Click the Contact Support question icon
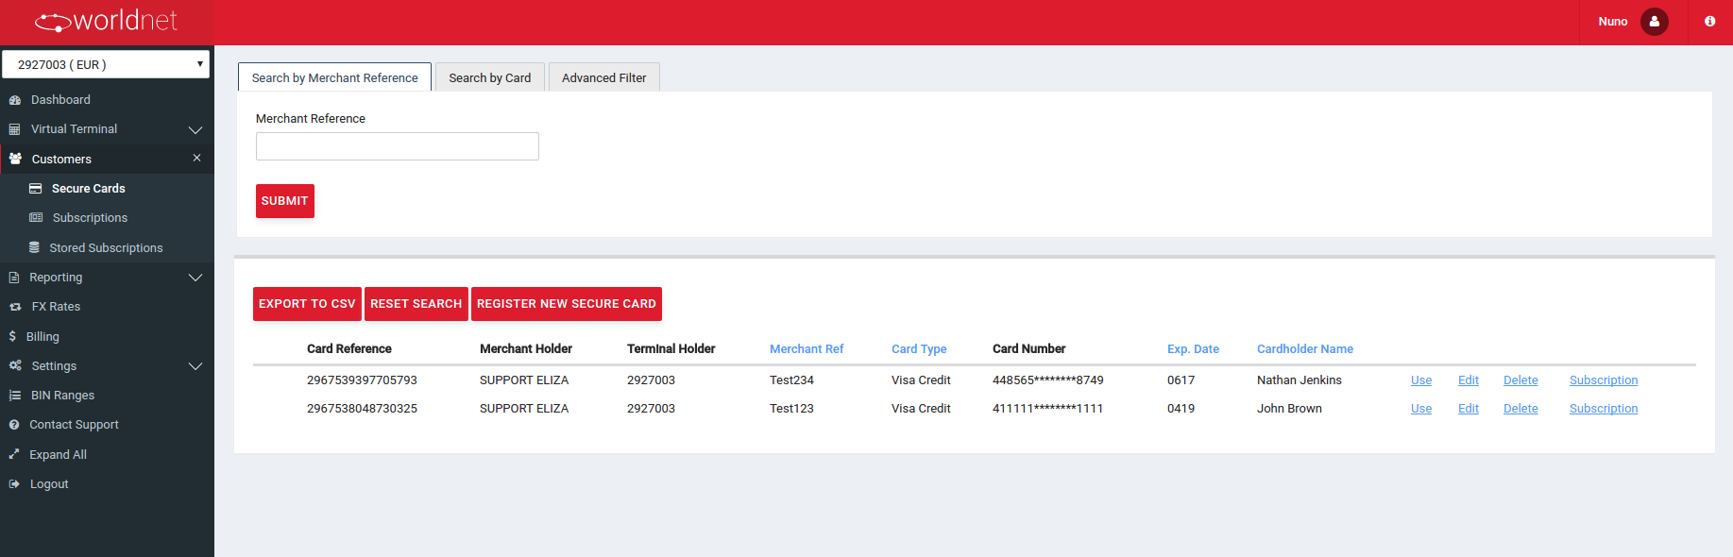Screen dimensions: 1733x557 tap(14, 425)
